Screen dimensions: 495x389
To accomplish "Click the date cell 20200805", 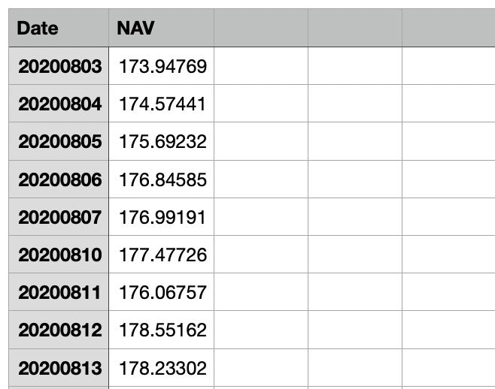I will click(59, 141).
